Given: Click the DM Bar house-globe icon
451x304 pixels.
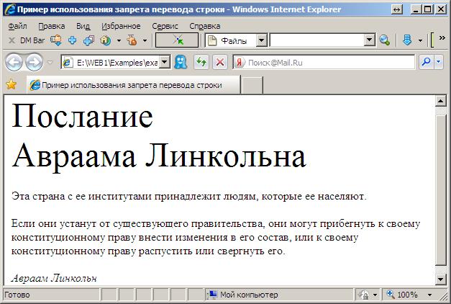Looking at the screenshot, I should click(106, 40).
